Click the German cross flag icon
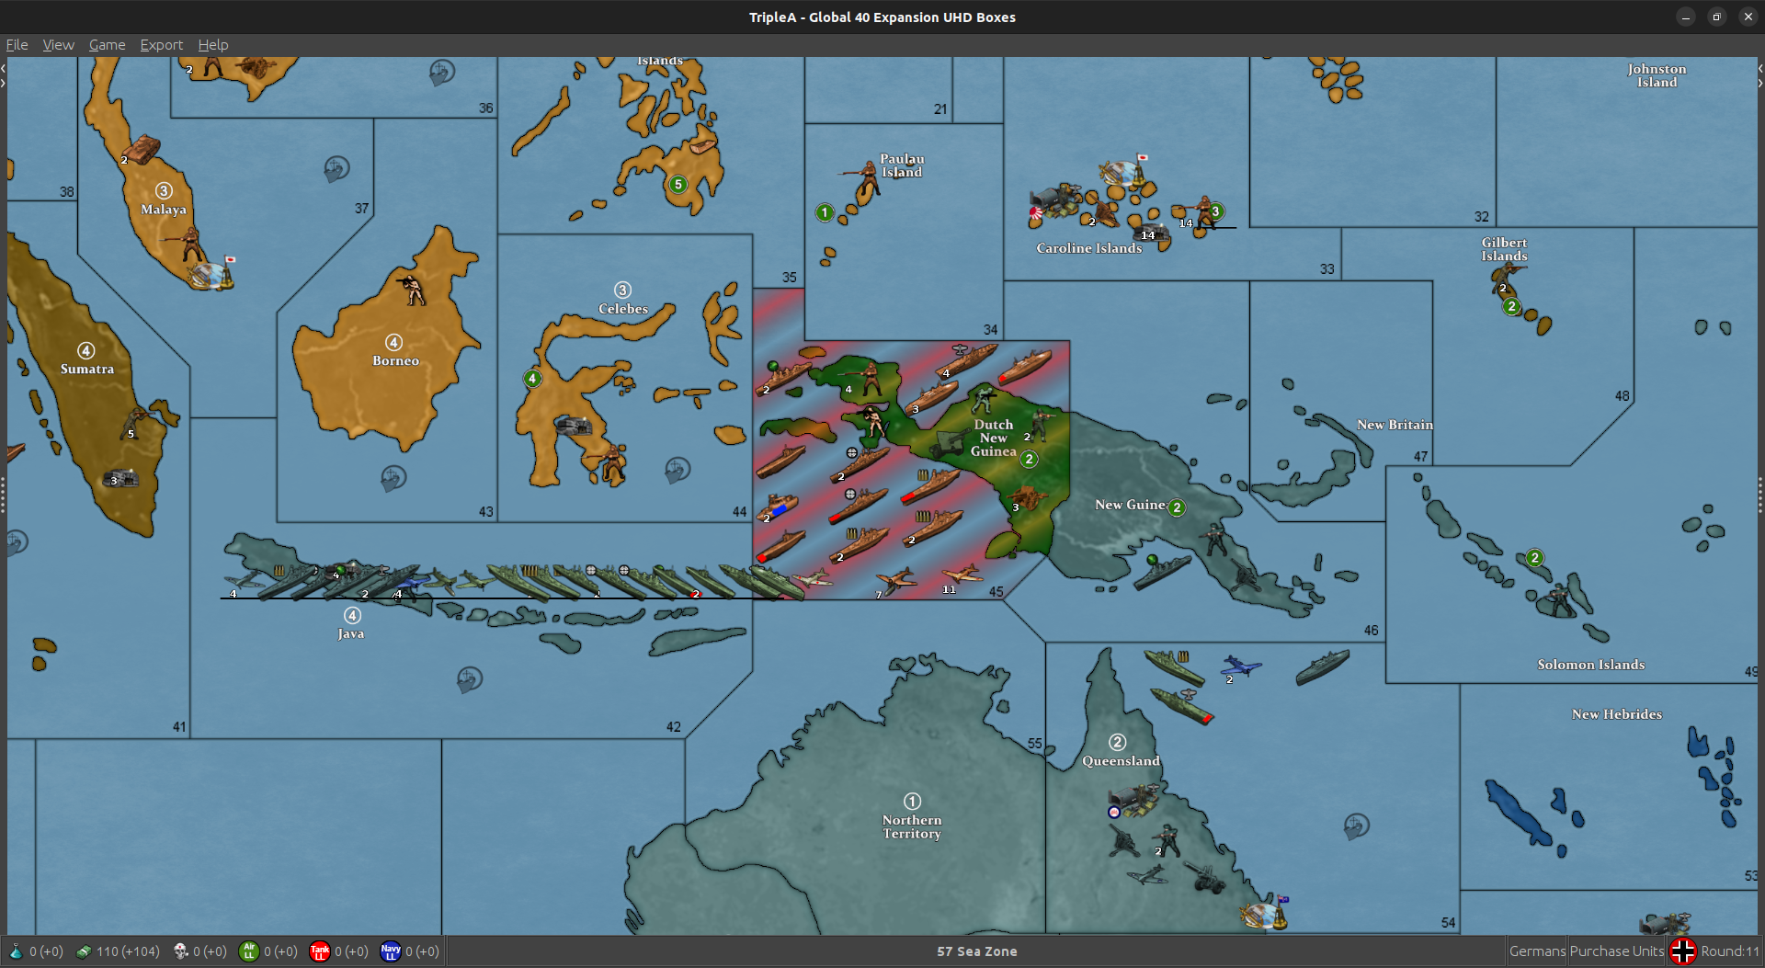This screenshot has width=1765, height=968. pyautogui.click(x=1682, y=951)
